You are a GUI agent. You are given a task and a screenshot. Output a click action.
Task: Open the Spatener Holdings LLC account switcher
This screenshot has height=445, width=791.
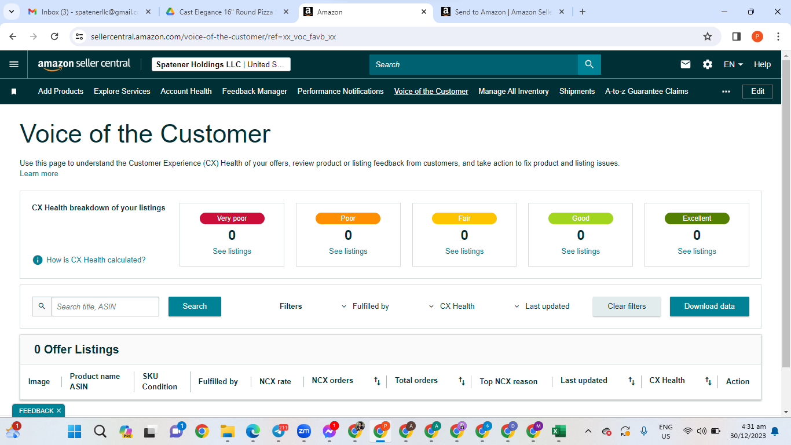click(x=221, y=64)
